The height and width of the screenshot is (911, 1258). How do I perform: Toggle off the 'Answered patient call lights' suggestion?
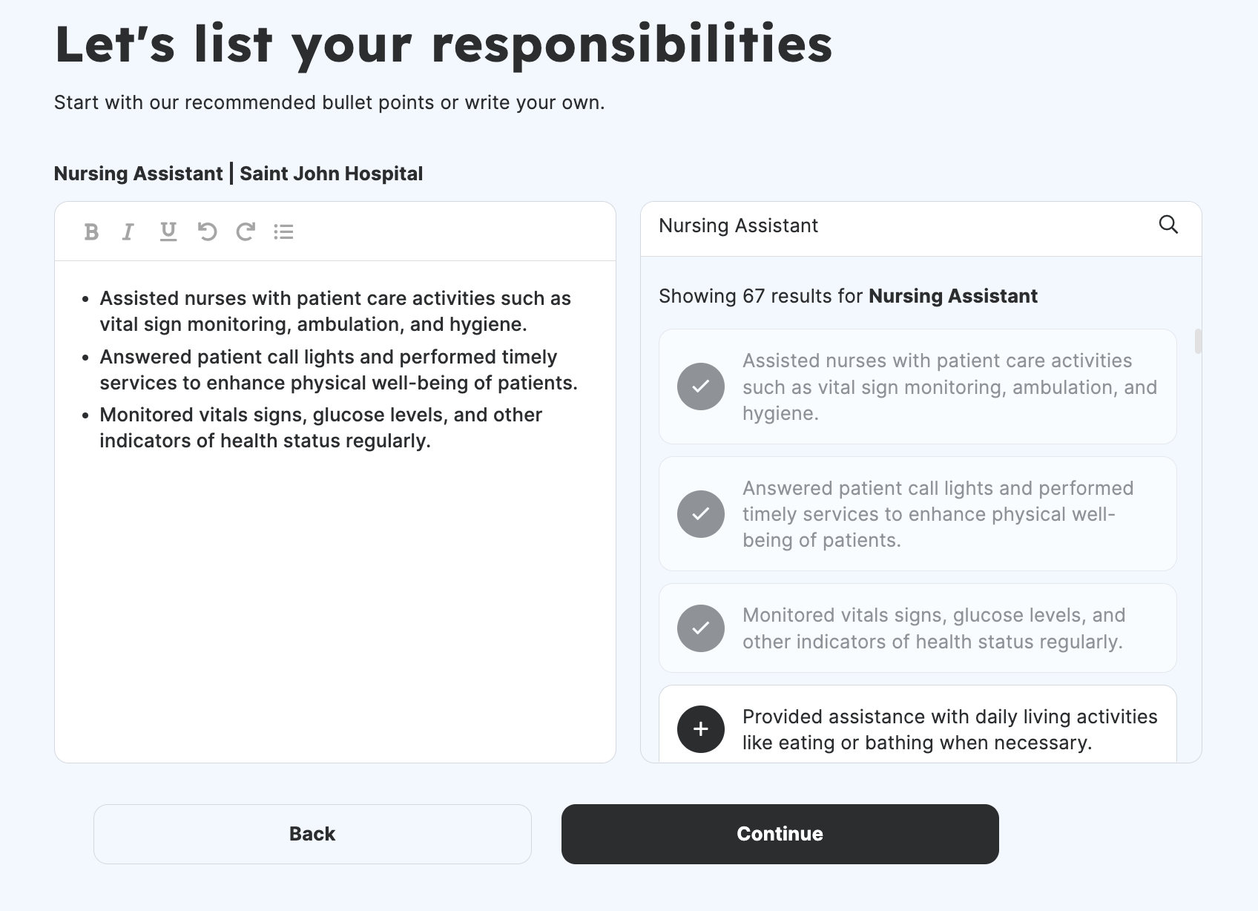tap(699, 513)
